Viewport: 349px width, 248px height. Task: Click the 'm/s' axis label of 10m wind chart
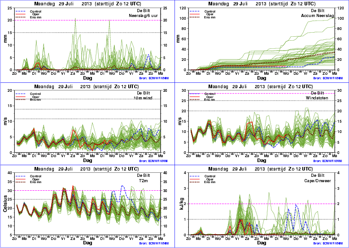[5, 121]
